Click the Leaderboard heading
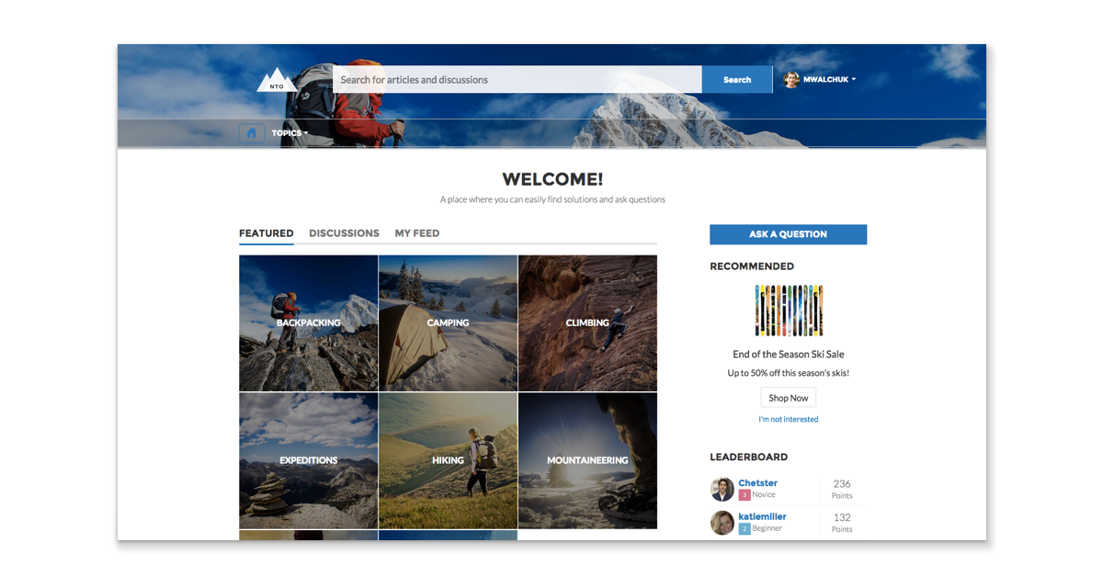 (748, 457)
